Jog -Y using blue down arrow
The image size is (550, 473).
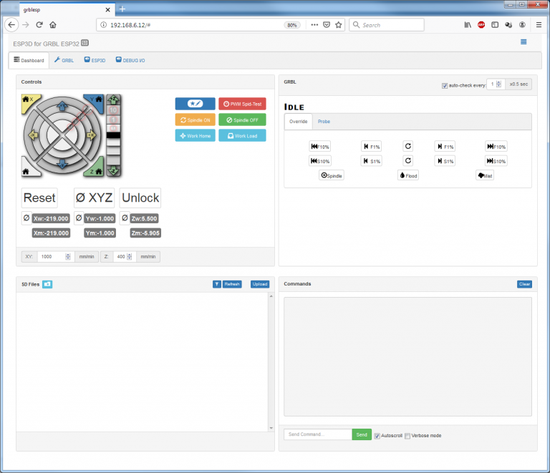pyautogui.click(x=62, y=163)
